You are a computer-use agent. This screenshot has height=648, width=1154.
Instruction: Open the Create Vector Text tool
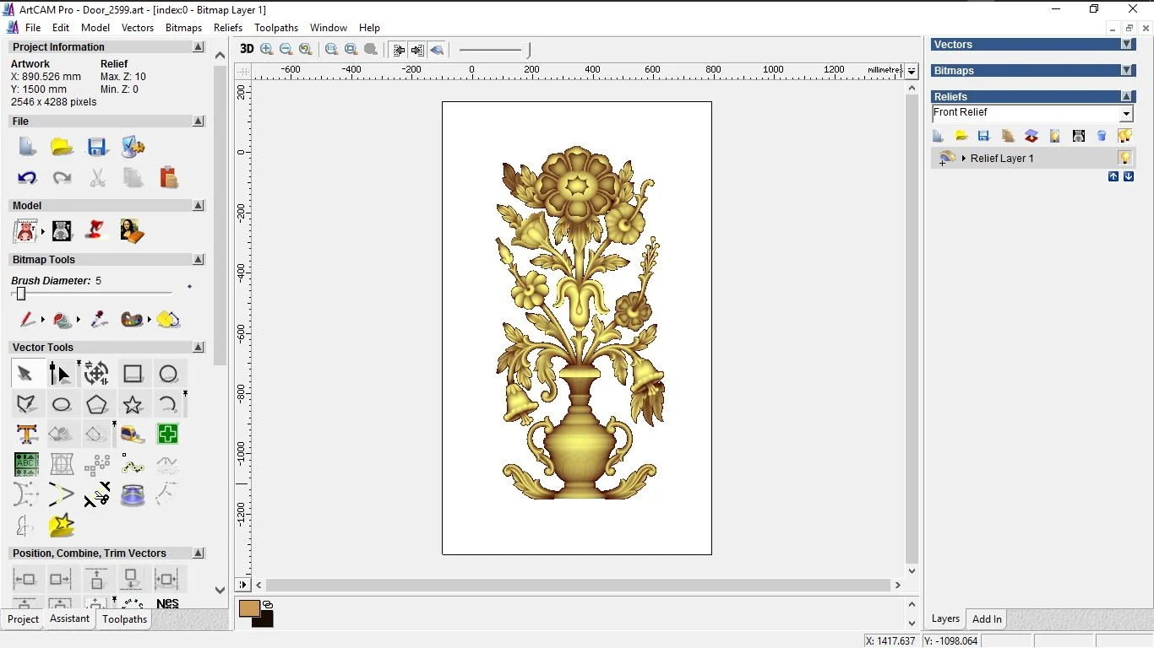[x=27, y=435]
